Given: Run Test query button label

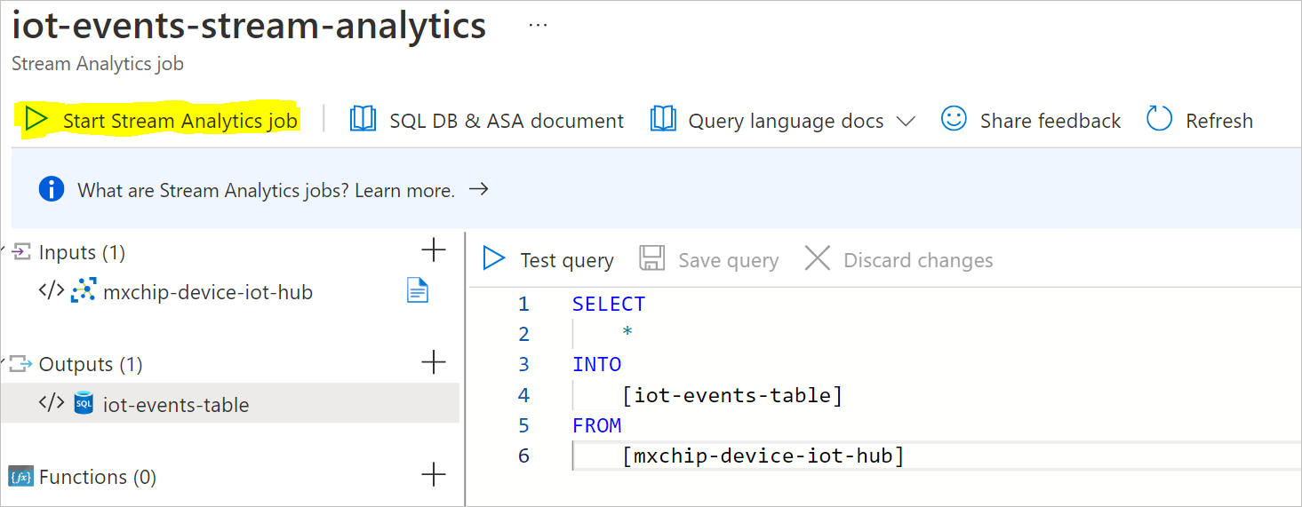Looking at the screenshot, I should [x=567, y=260].
